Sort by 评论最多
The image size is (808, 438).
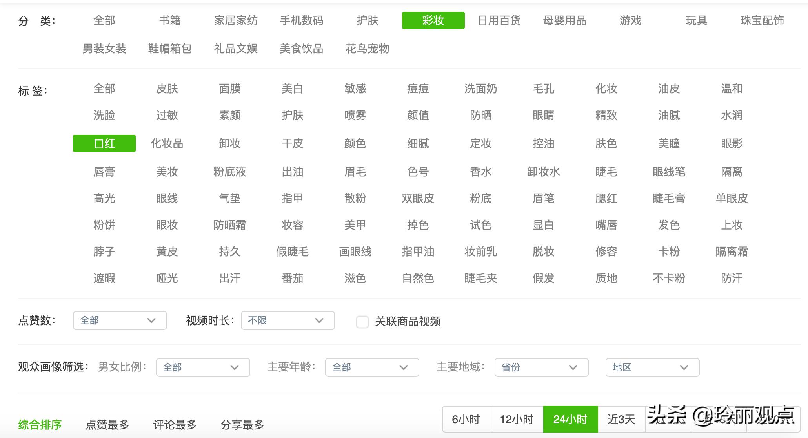(175, 425)
